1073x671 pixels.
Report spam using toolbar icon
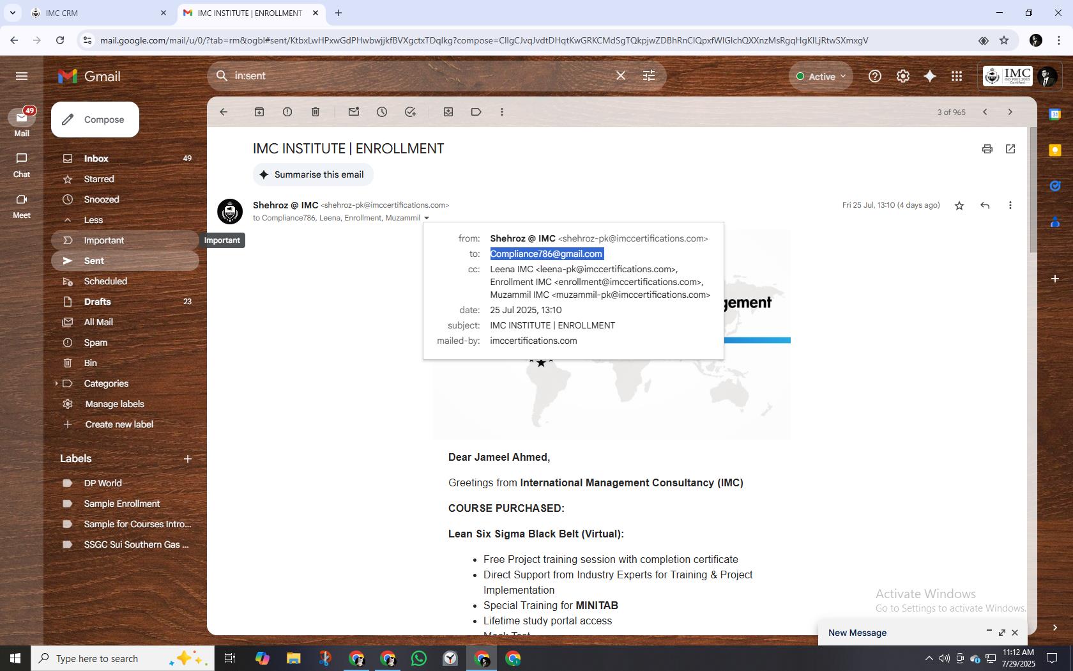(x=287, y=112)
